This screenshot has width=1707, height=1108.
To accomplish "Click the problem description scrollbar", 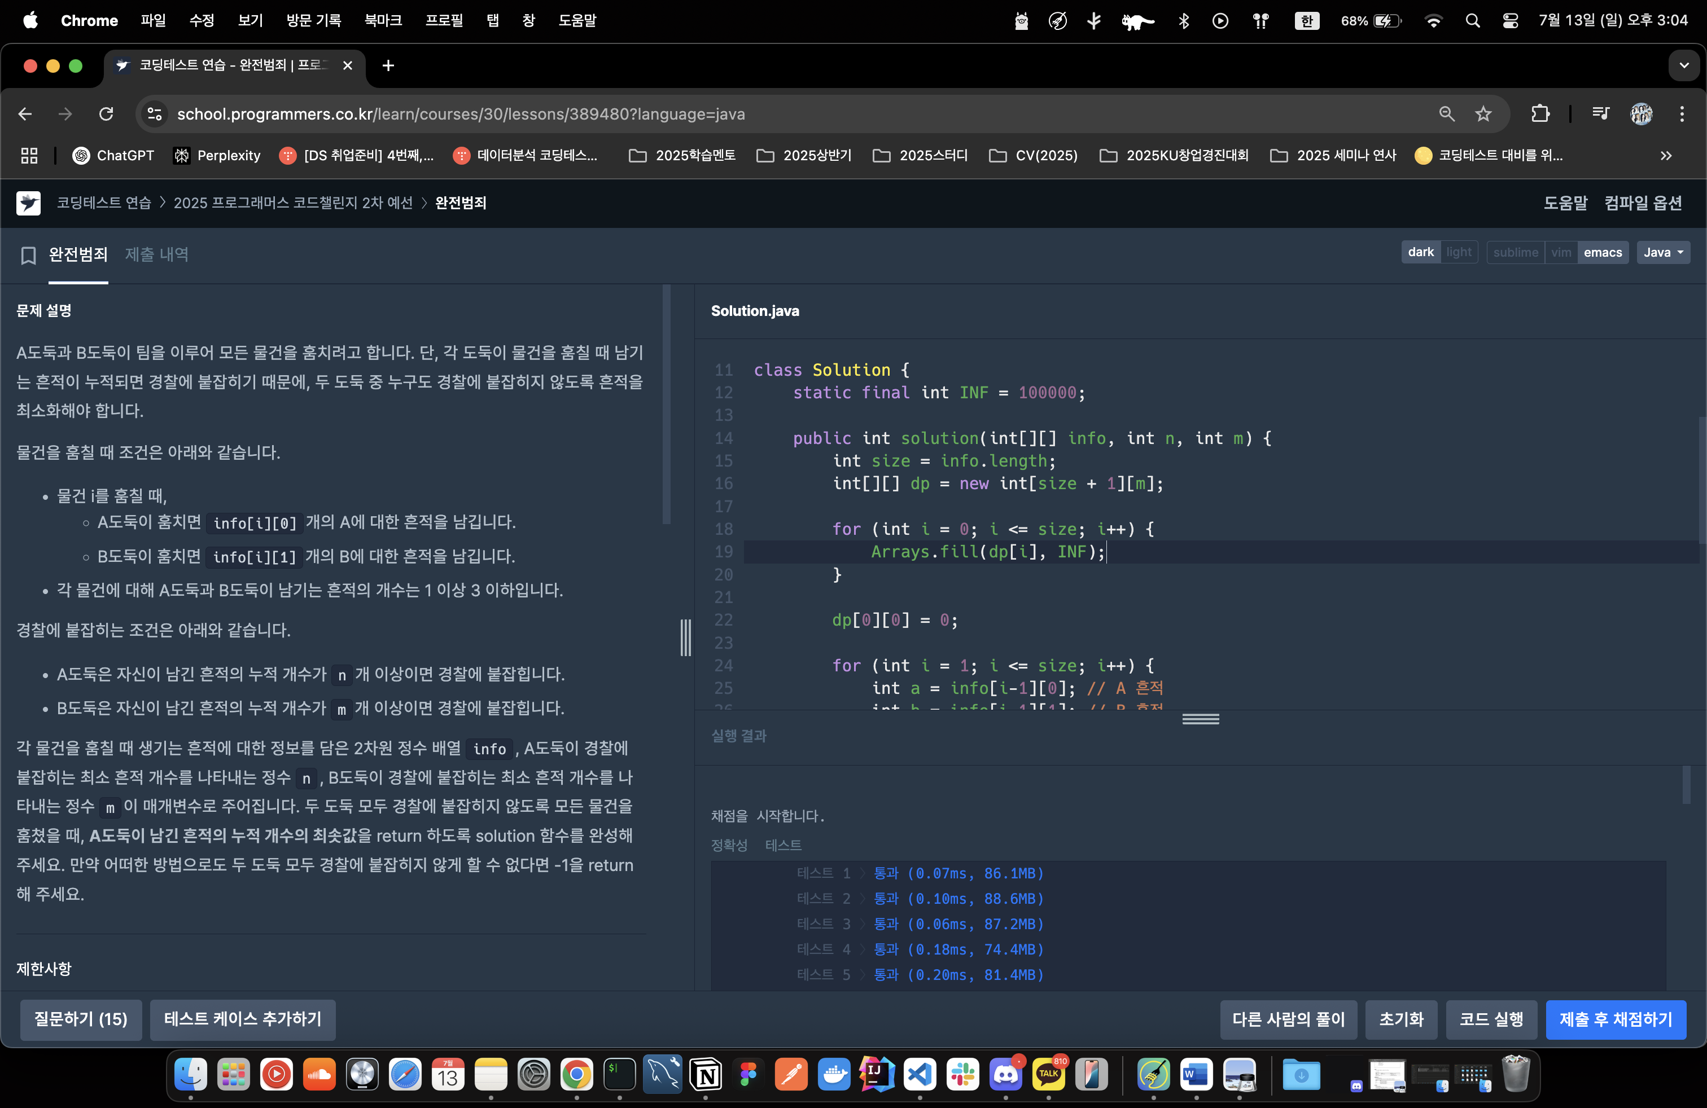I will click(666, 405).
